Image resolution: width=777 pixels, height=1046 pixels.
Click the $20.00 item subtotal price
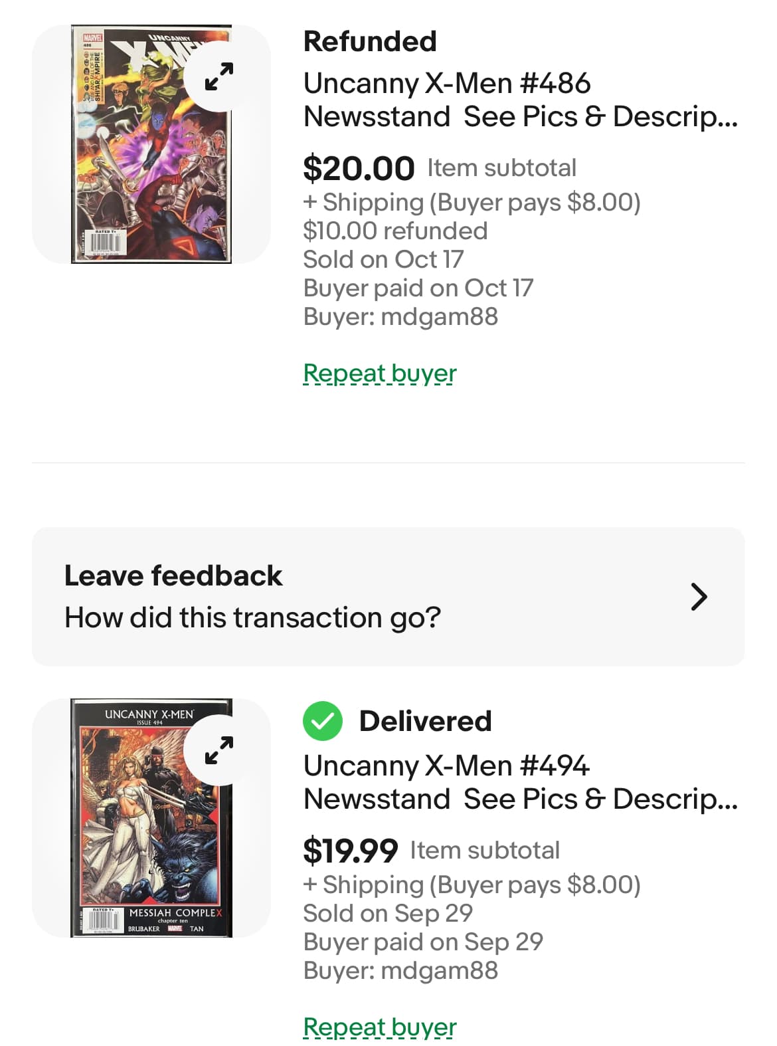[359, 168]
